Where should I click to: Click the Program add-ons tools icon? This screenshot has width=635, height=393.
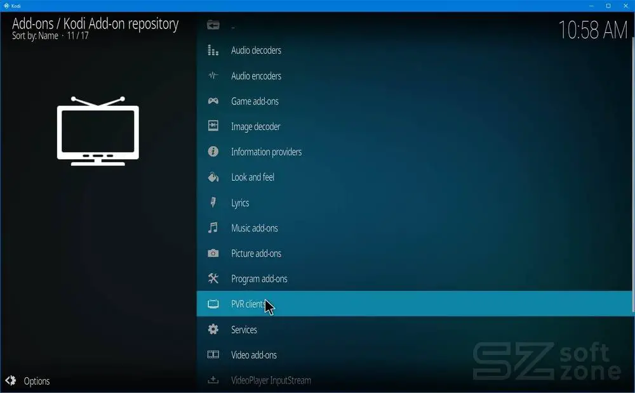point(213,278)
